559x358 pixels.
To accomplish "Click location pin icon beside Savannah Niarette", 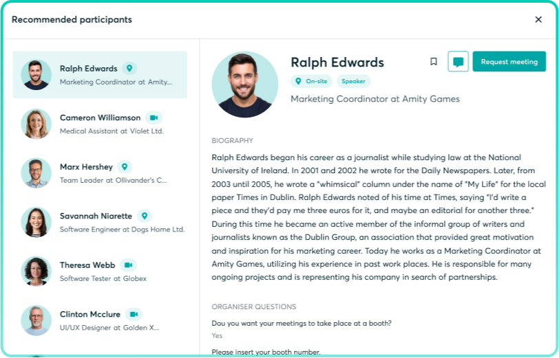I will click(x=145, y=216).
